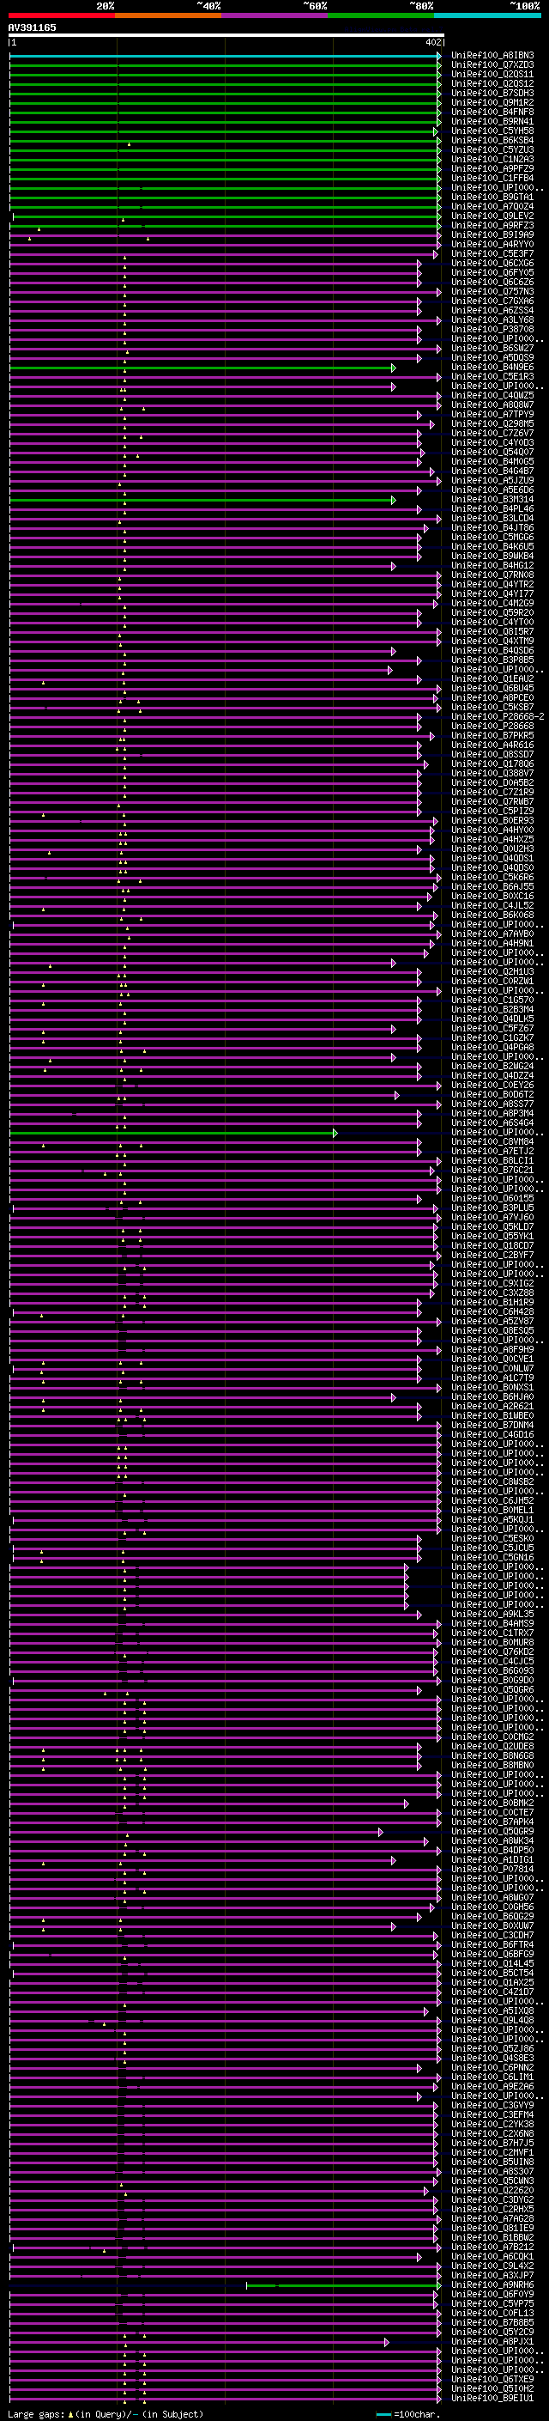Select the UniRef100_C6PNN2 label
Image resolution: width=549 pixels, height=2421 pixels.
pyautogui.click(x=492, y=2068)
